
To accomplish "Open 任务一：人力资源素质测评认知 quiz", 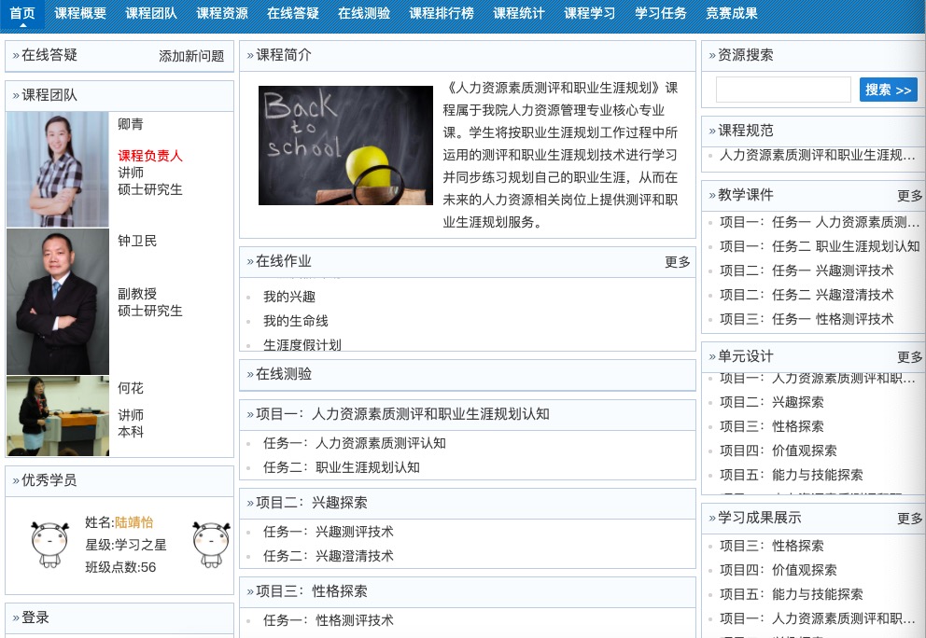I will [354, 443].
